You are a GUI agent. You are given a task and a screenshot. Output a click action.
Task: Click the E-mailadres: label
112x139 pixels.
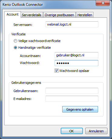(22, 99)
